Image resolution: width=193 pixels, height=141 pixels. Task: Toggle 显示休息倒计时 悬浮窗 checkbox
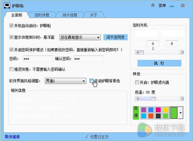[11, 37]
